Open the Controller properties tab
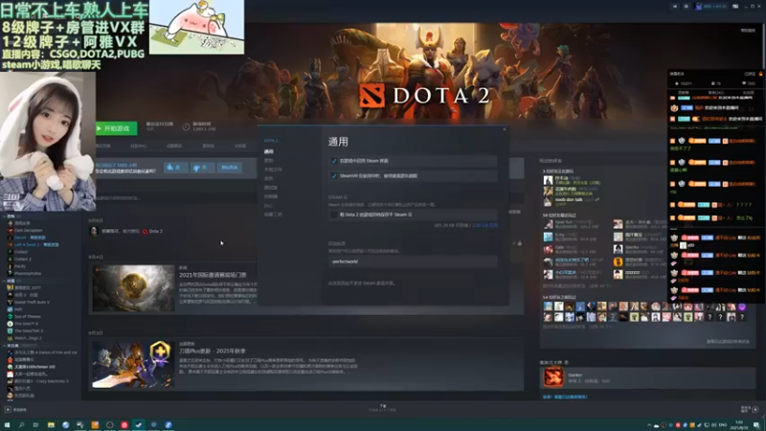Image resolution: width=766 pixels, height=431 pixels. coord(271,196)
